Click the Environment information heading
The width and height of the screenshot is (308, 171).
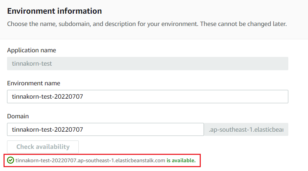point(54,11)
